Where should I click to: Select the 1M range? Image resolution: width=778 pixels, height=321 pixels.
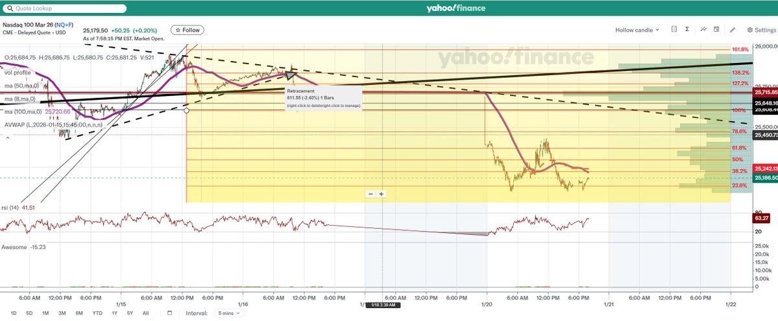(45, 313)
